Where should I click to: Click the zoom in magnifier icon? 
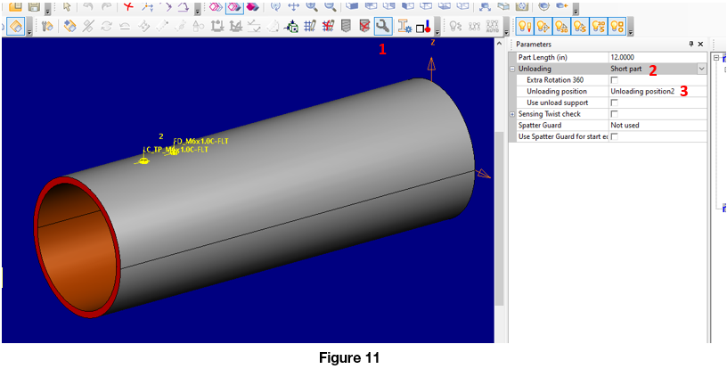[x=312, y=6]
